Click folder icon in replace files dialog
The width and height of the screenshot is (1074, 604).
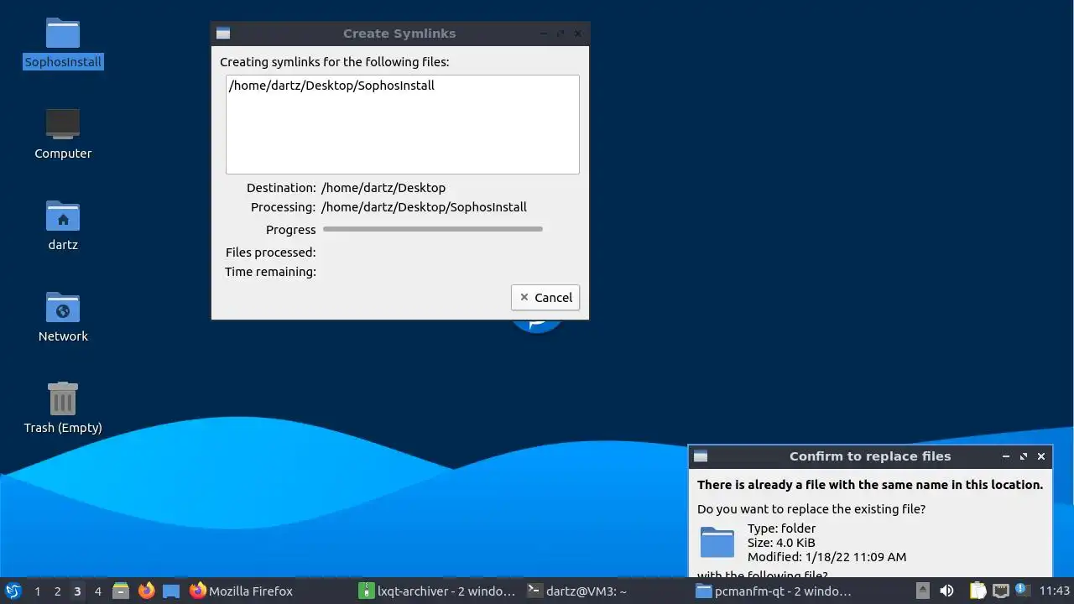(717, 542)
